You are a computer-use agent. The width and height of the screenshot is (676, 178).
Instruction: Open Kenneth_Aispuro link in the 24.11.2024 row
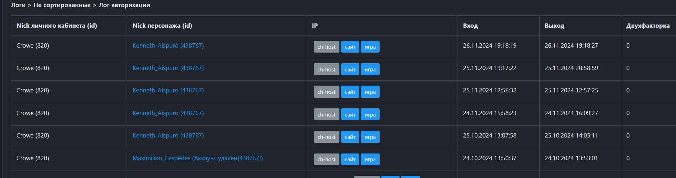coord(168,113)
